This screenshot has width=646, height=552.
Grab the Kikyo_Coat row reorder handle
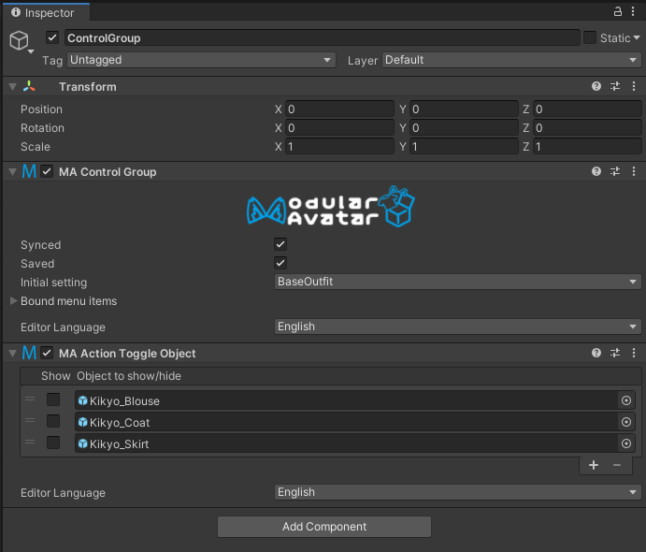point(30,420)
